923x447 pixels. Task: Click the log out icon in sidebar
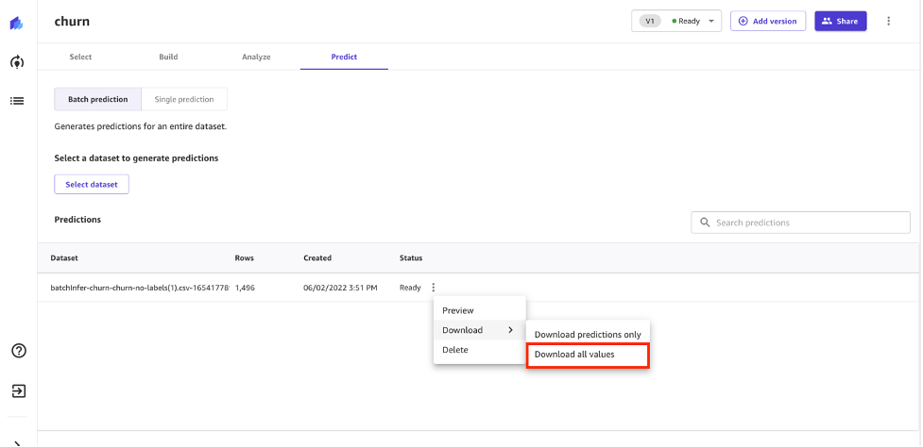pyautogui.click(x=19, y=390)
